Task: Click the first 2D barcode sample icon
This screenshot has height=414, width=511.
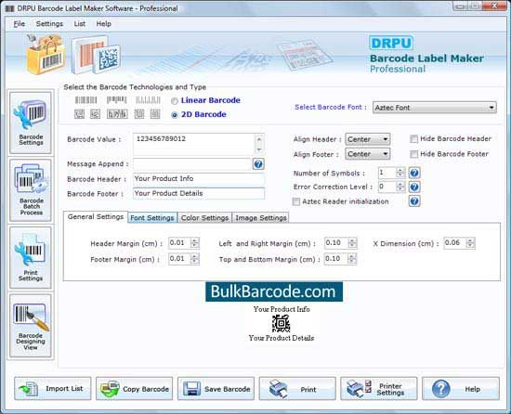Action: point(79,114)
